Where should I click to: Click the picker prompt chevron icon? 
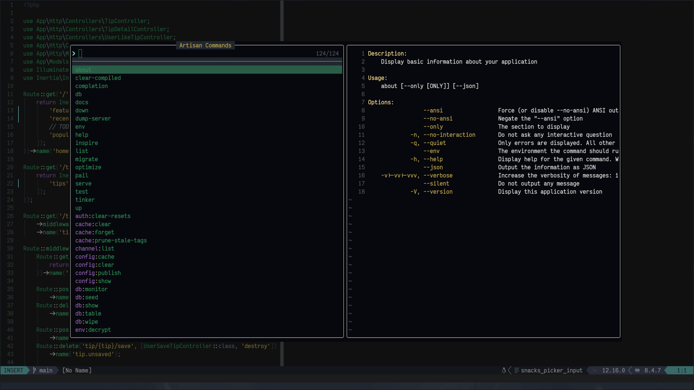[74, 53]
